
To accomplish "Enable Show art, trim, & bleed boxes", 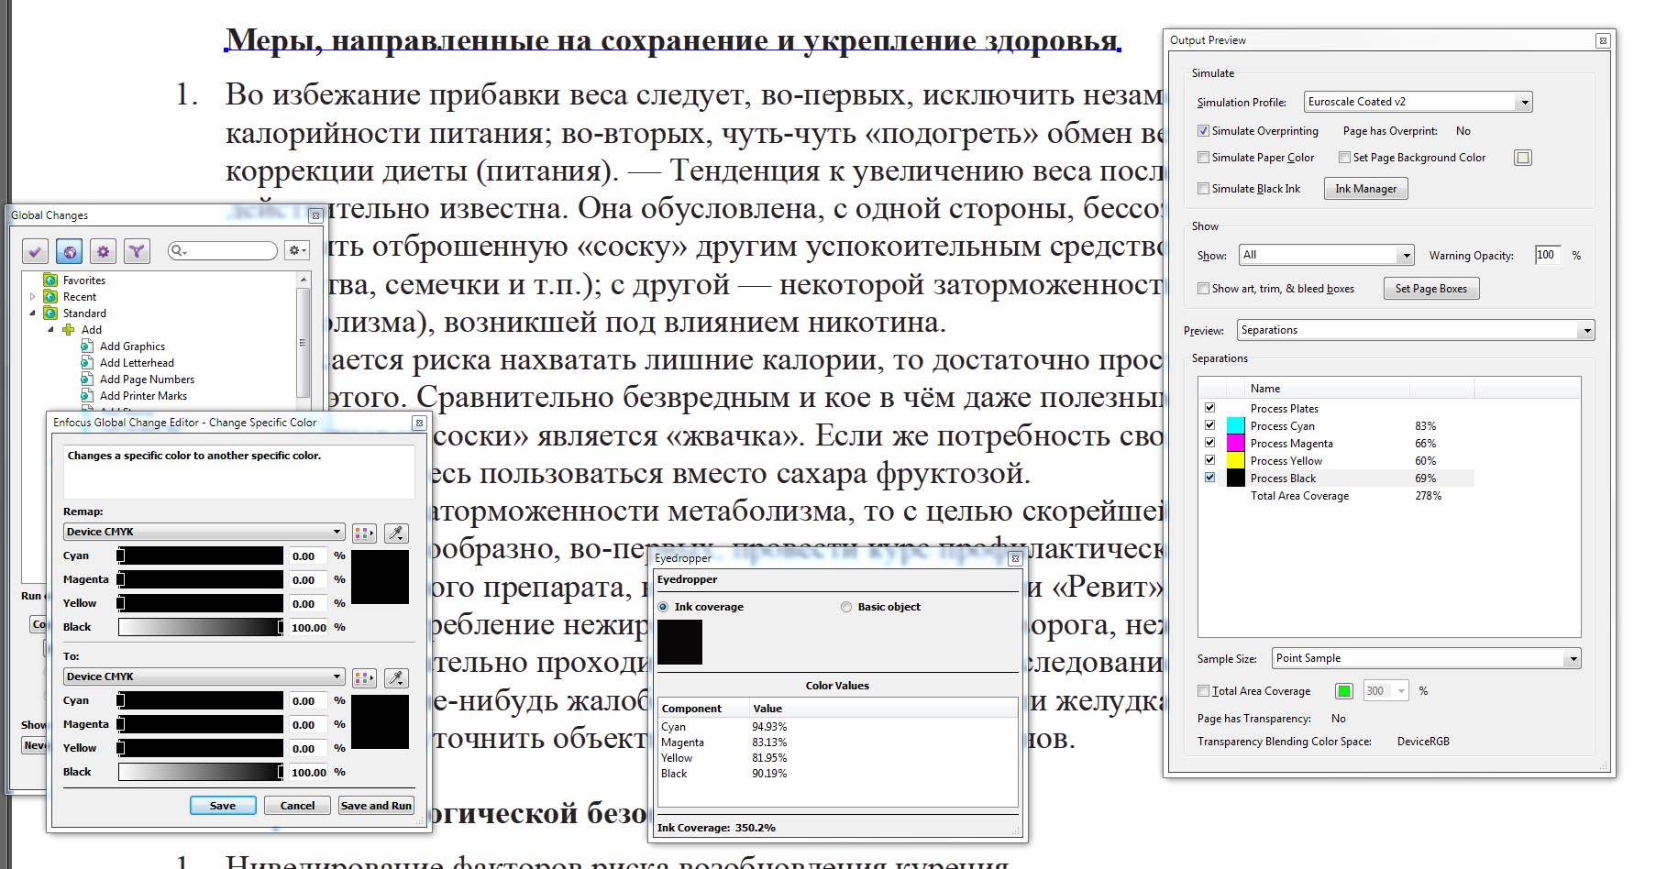I will click(x=1203, y=289).
